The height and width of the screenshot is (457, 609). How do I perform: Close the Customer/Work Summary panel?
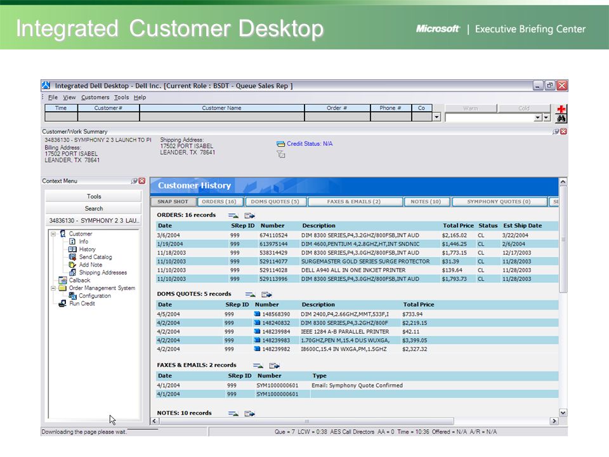click(x=563, y=132)
